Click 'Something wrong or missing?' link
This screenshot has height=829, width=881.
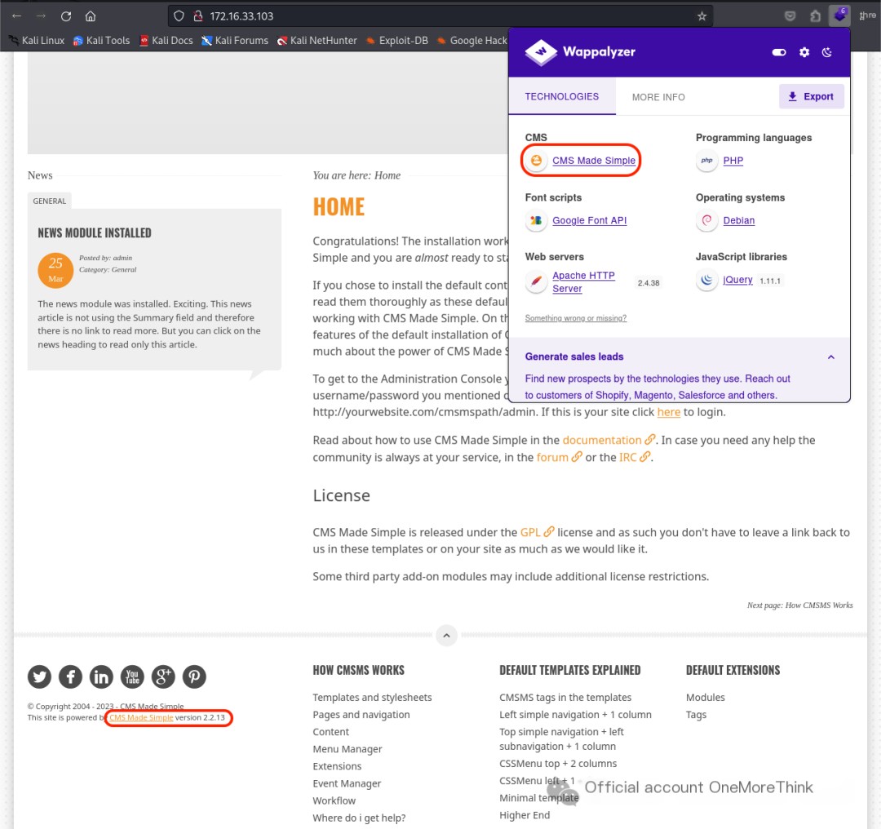coord(575,318)
